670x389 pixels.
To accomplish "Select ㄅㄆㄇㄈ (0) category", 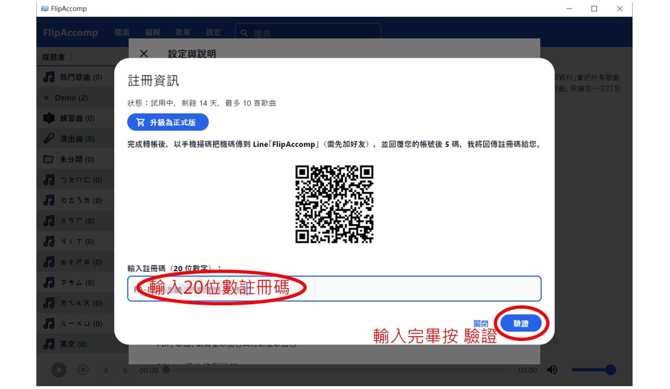I will pyautogui.click(x=75, y=180).
